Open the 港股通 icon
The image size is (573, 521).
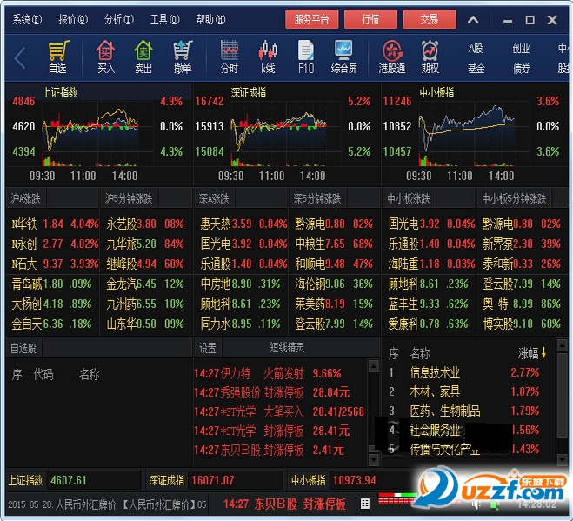click(392, 56)
